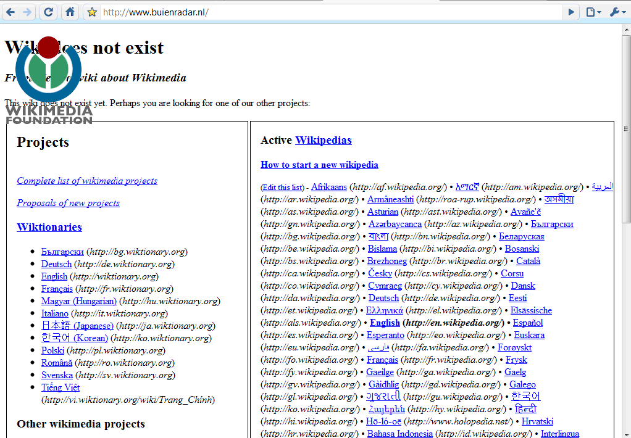Open the Bislama Wikipedia link

tap(382, 249)
